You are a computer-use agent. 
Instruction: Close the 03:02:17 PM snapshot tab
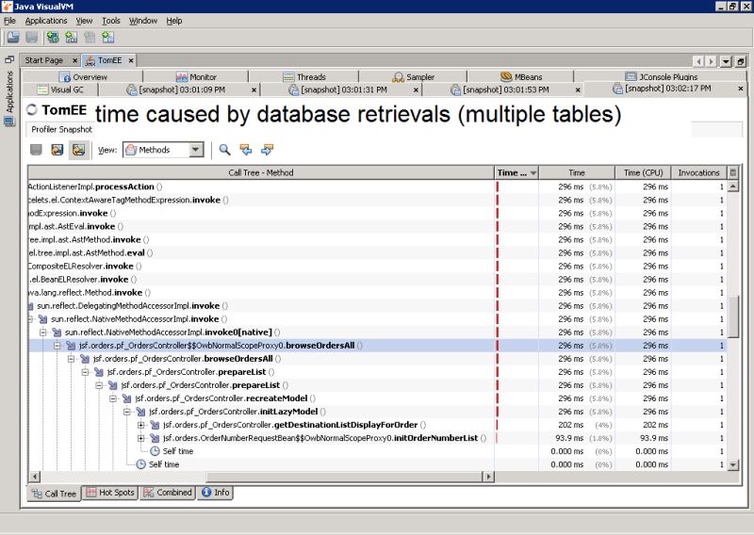(741, 89)
